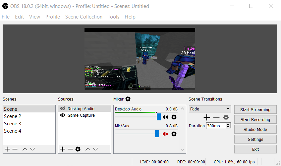Click Start Recording button
281x166 pixels.
pos(255,119)
